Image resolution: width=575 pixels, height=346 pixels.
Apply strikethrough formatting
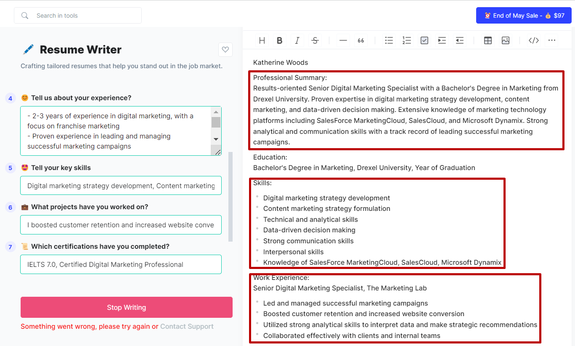315,40
